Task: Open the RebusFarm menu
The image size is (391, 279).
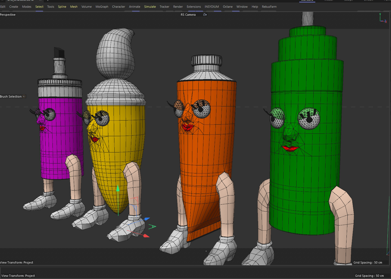Action: [269, 7]
